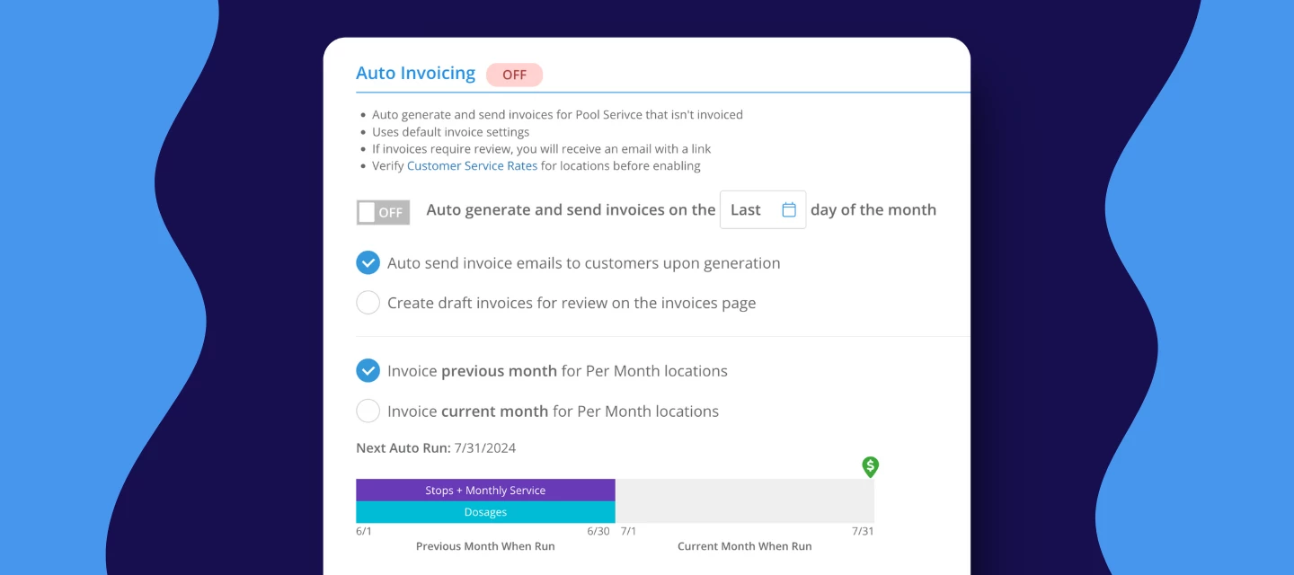Click the 'Current Month When Run' label
This screenshot has height=575, width=1294.
tap(744, 546)
